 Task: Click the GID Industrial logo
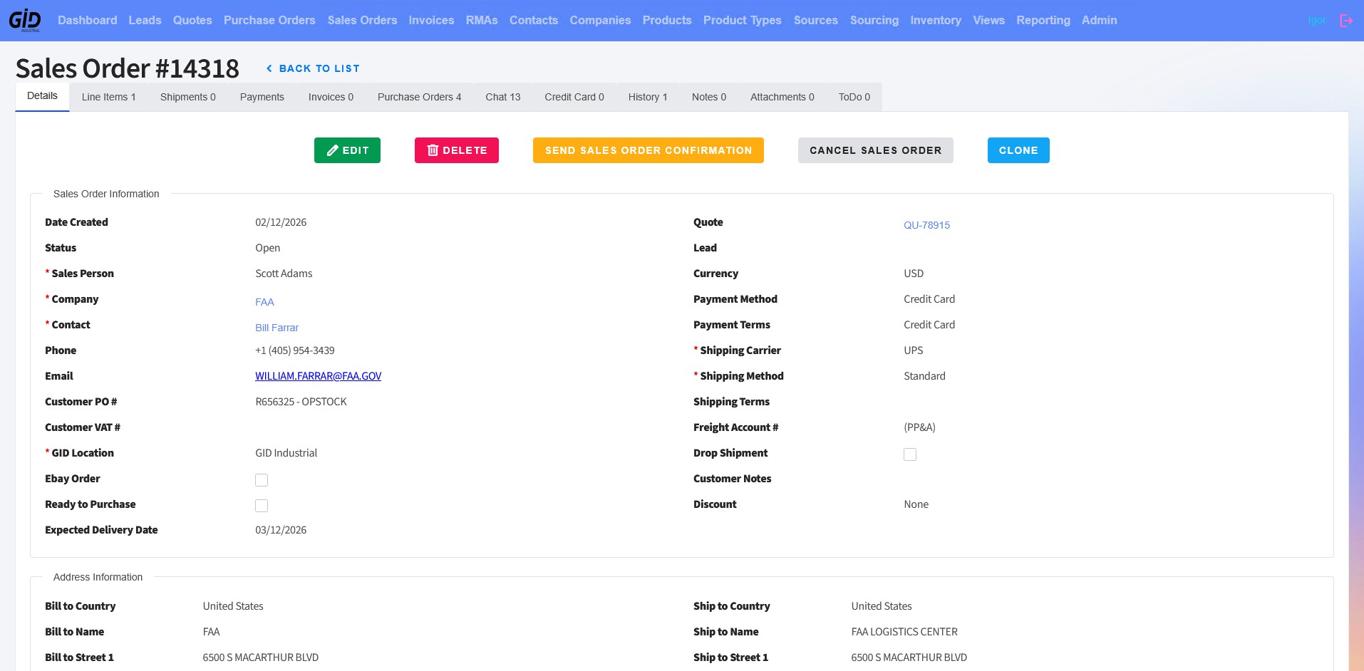(25, 20)
